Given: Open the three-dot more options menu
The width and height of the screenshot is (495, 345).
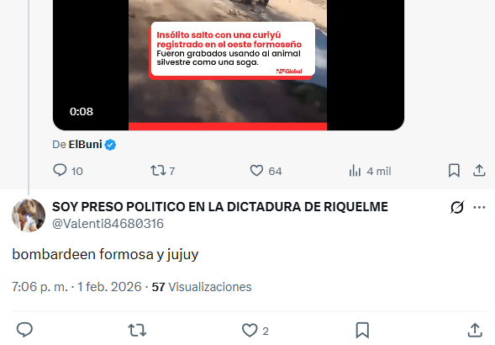Looking at the screenshot, I should pyautogui.click(x=479, y=208).
